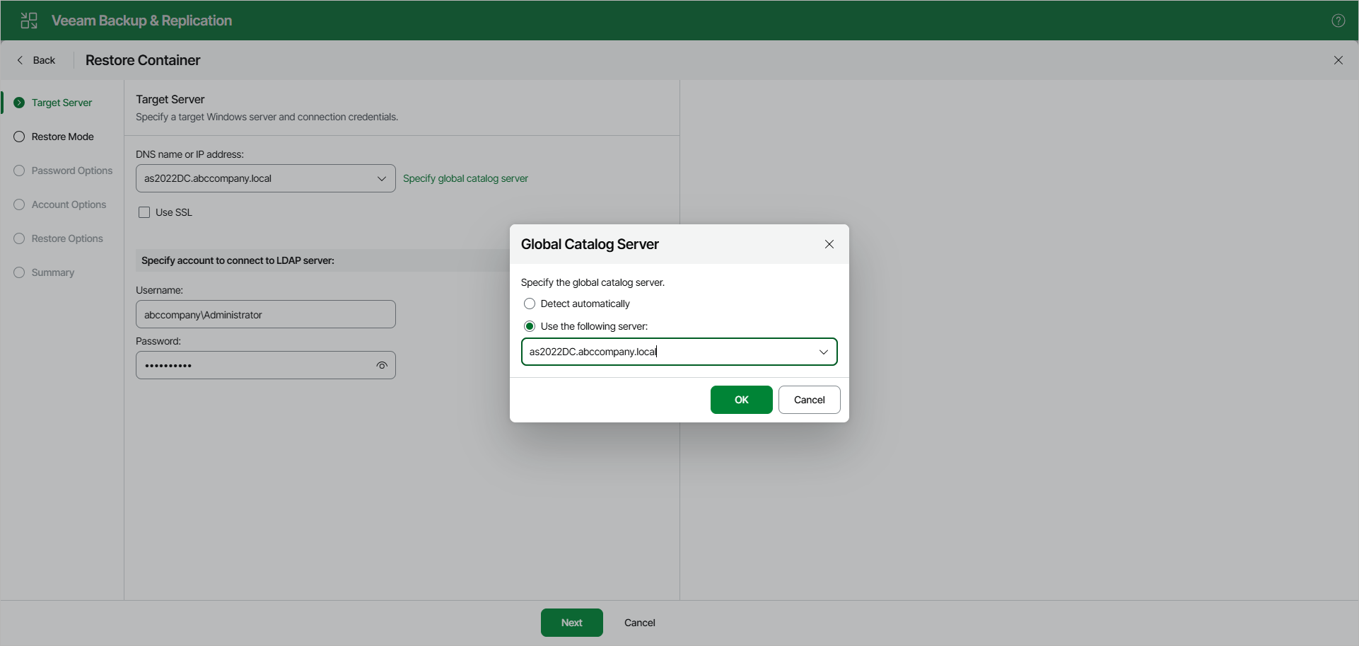The image size is (1359, 646).
Task: Enable the Use SSL checkbox
Action: click(144, 212)
